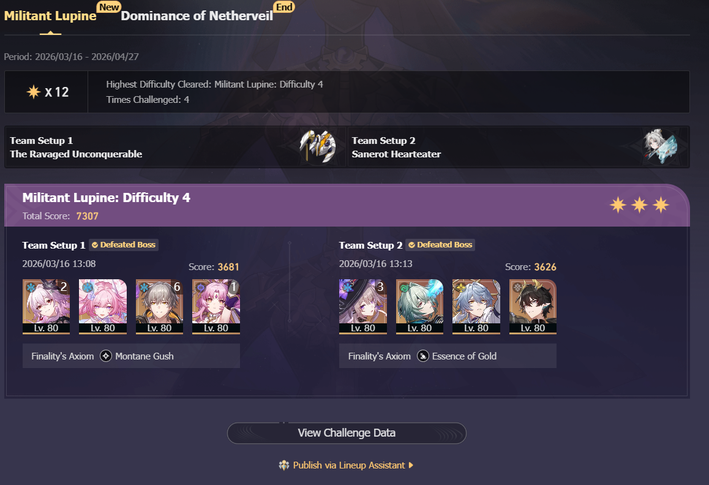Open Sanerot Hearteater boss icon
The width and height of the screenshot is (709, 485).
(661, 146)
